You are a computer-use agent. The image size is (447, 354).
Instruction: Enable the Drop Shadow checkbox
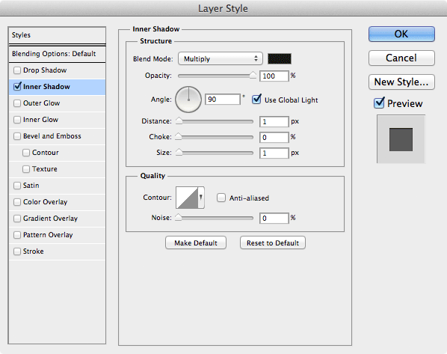17,70
